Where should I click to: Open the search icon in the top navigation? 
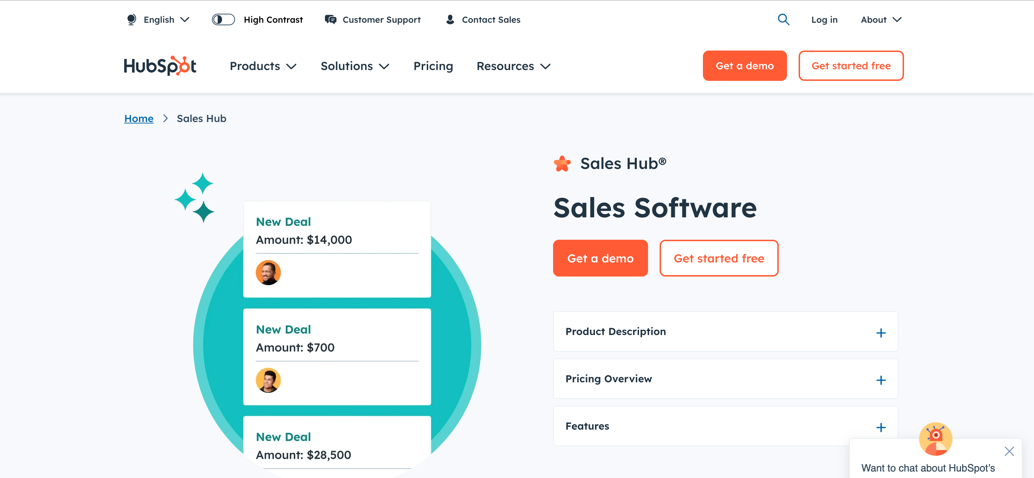point(783,19)
